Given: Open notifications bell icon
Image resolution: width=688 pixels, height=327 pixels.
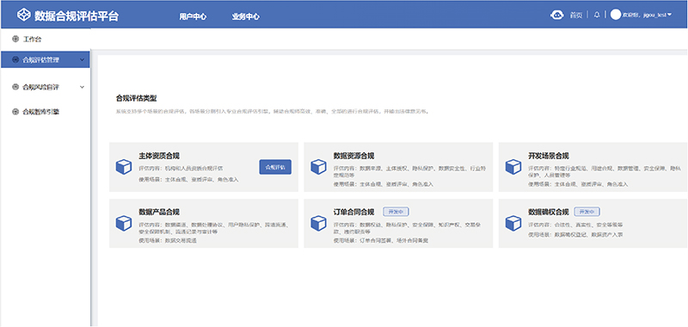Looking at the screenshot, I should coord(596,15).
